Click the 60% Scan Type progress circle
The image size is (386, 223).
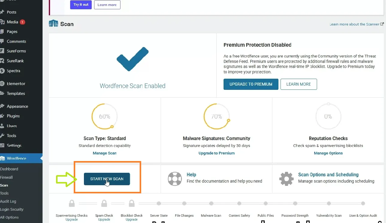[105, 116]
